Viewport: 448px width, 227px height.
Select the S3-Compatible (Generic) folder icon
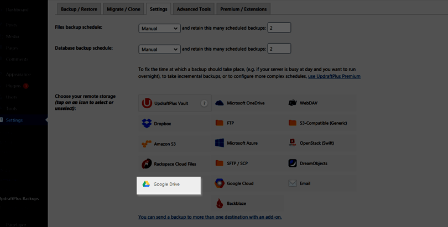293,123
